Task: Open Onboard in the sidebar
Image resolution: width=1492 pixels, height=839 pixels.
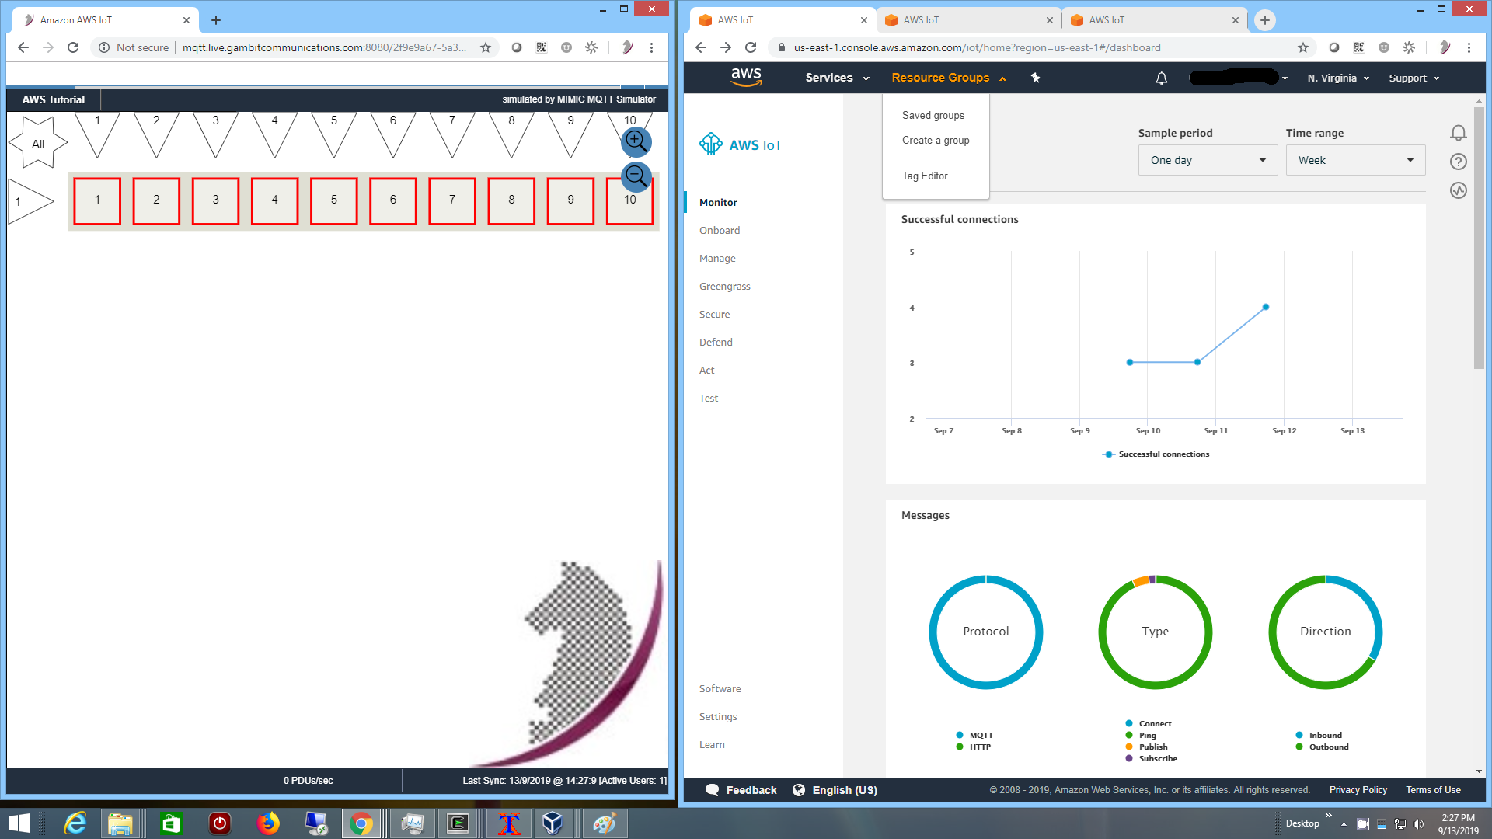Action: point(720,230)
